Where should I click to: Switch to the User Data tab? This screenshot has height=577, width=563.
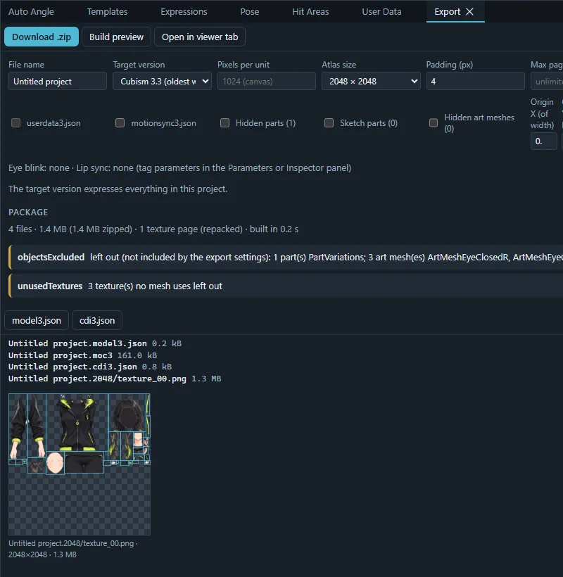point(381,12)
